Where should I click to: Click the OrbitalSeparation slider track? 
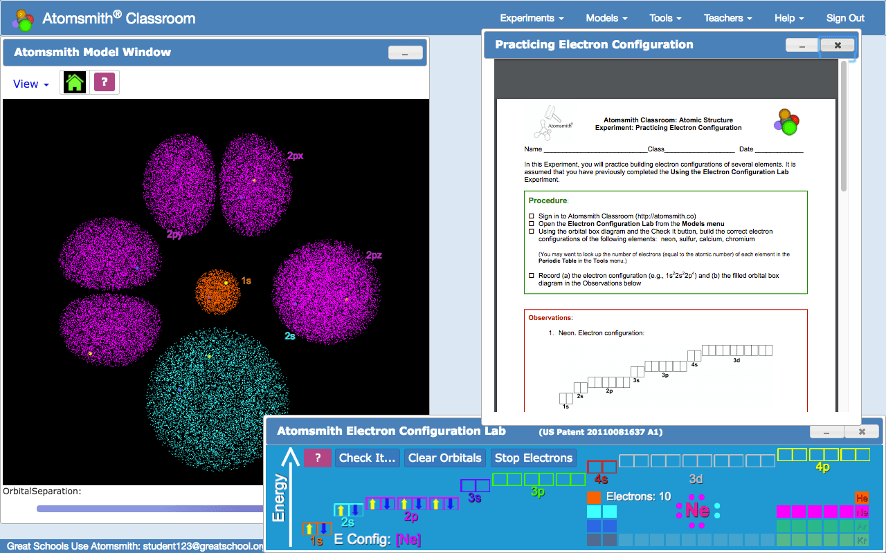151,509
